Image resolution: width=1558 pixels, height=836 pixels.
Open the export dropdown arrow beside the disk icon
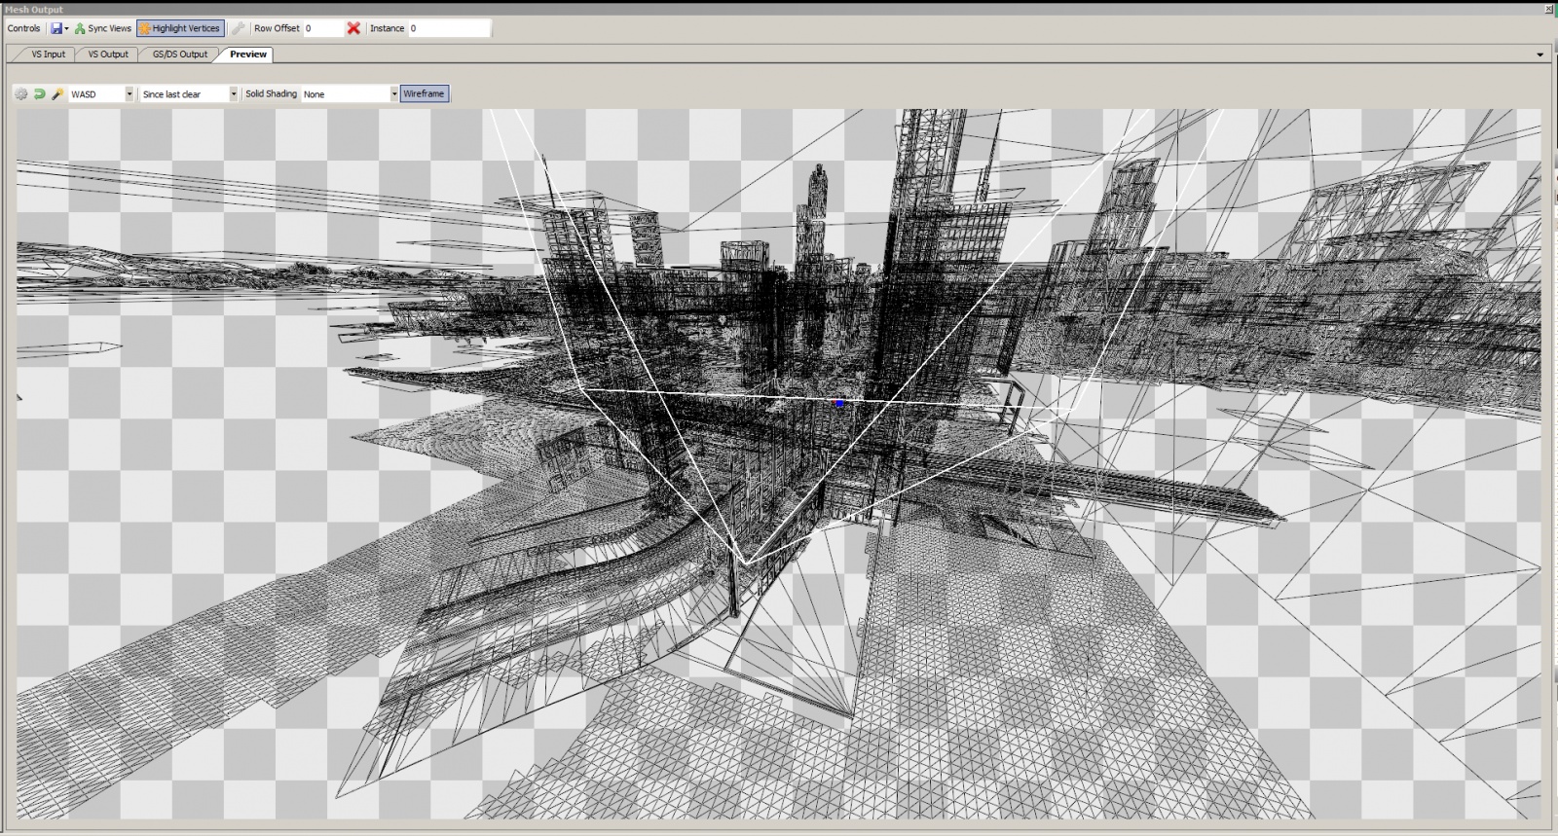coord(66,29)
